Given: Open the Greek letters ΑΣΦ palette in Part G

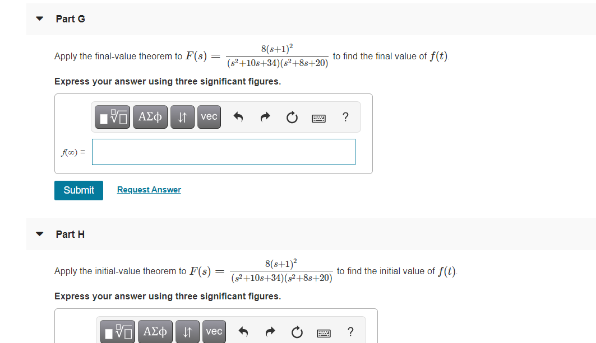Looking at the screenshot, I should click(x=150, y=117).
